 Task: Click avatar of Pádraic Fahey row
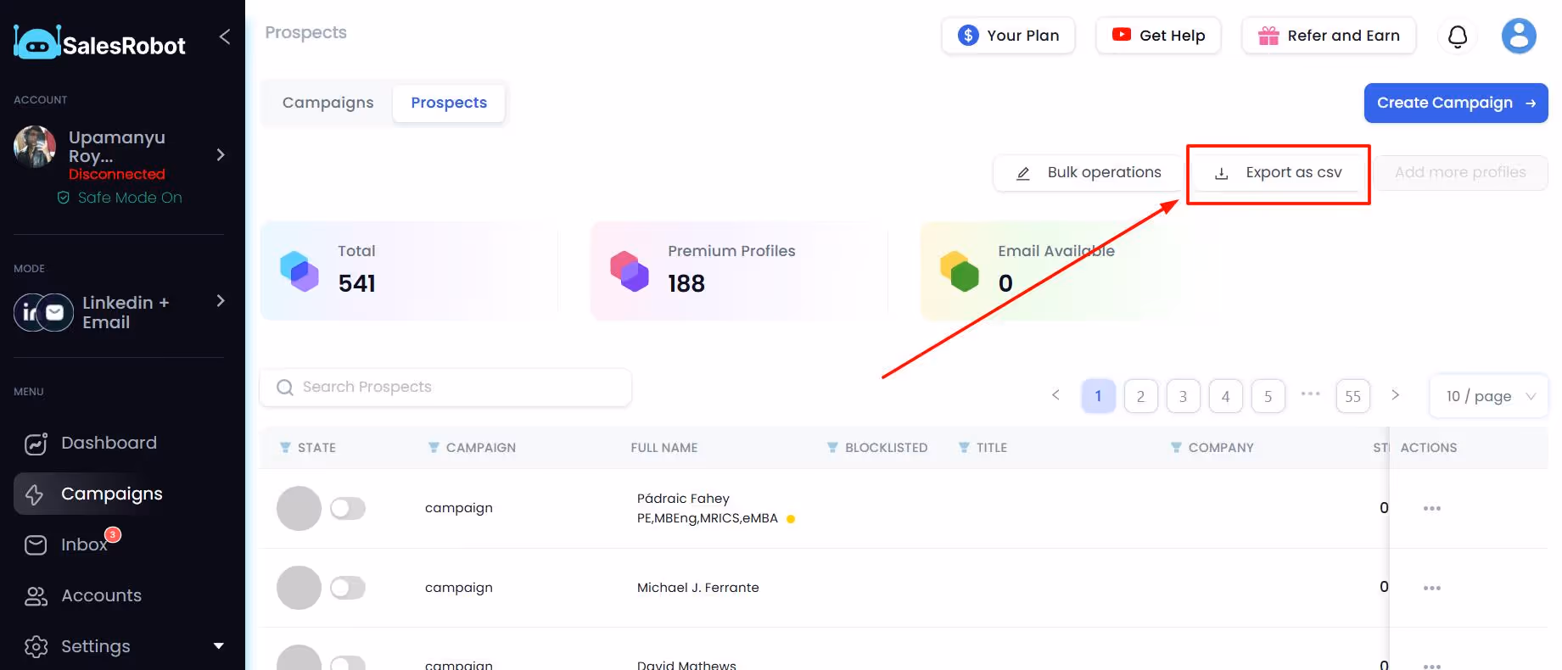[x=299, y=509]
